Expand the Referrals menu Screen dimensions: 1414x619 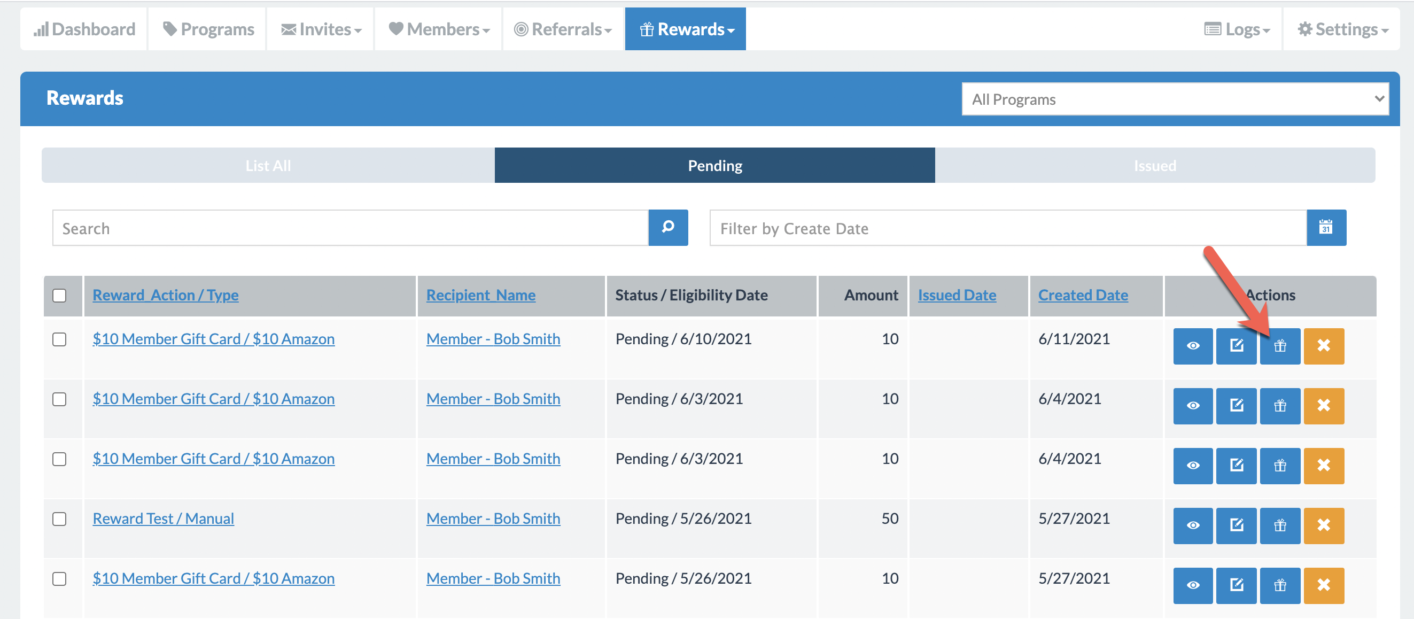[563, 29]
